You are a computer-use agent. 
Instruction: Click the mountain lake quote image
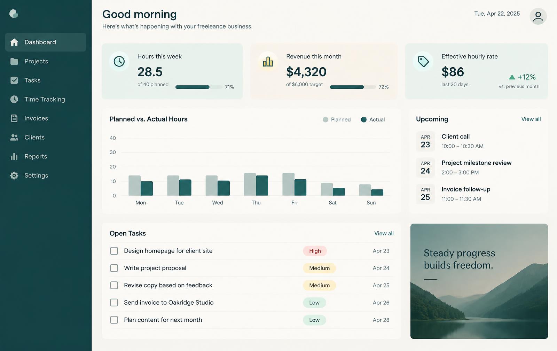[479, 281]
